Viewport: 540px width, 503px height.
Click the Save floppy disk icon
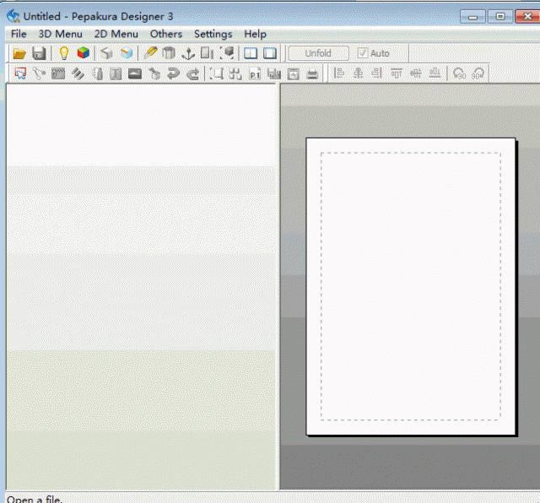39,53
